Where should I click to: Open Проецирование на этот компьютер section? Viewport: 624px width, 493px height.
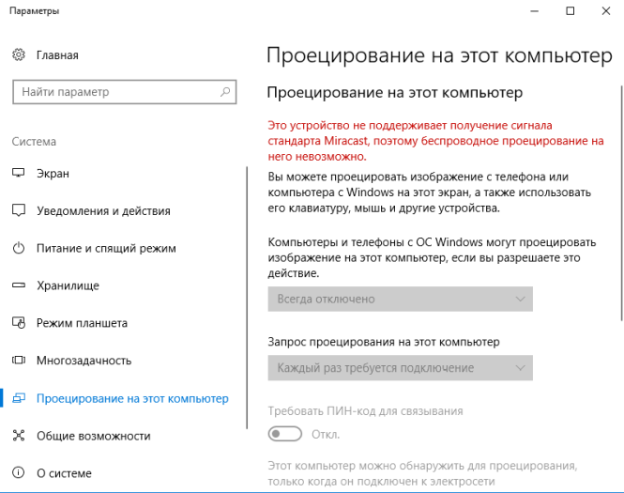click(x=131, y=398)
